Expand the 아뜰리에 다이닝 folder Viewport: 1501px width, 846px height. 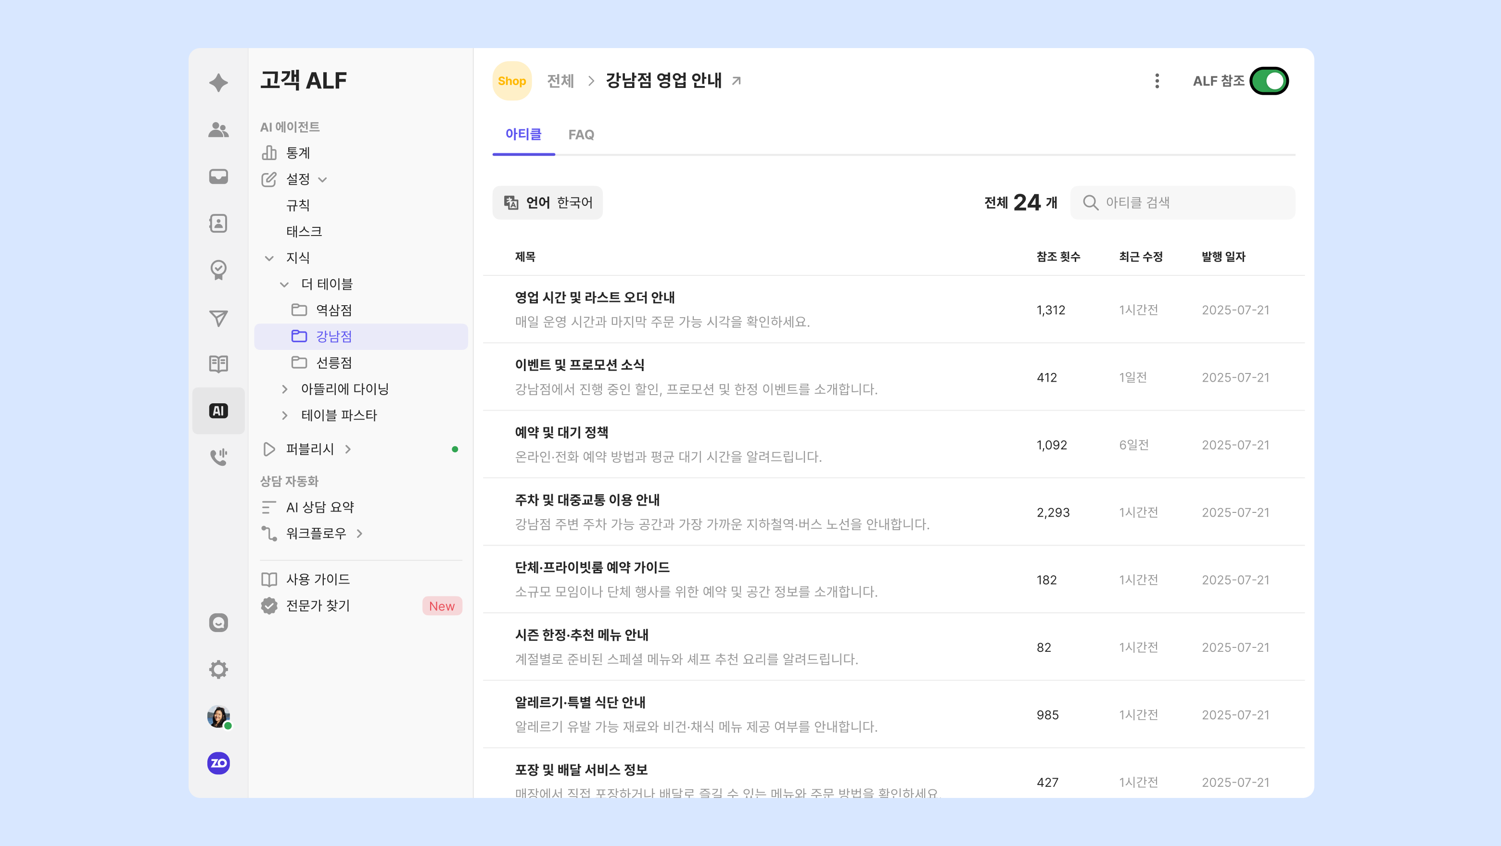[x=284, y=389]
